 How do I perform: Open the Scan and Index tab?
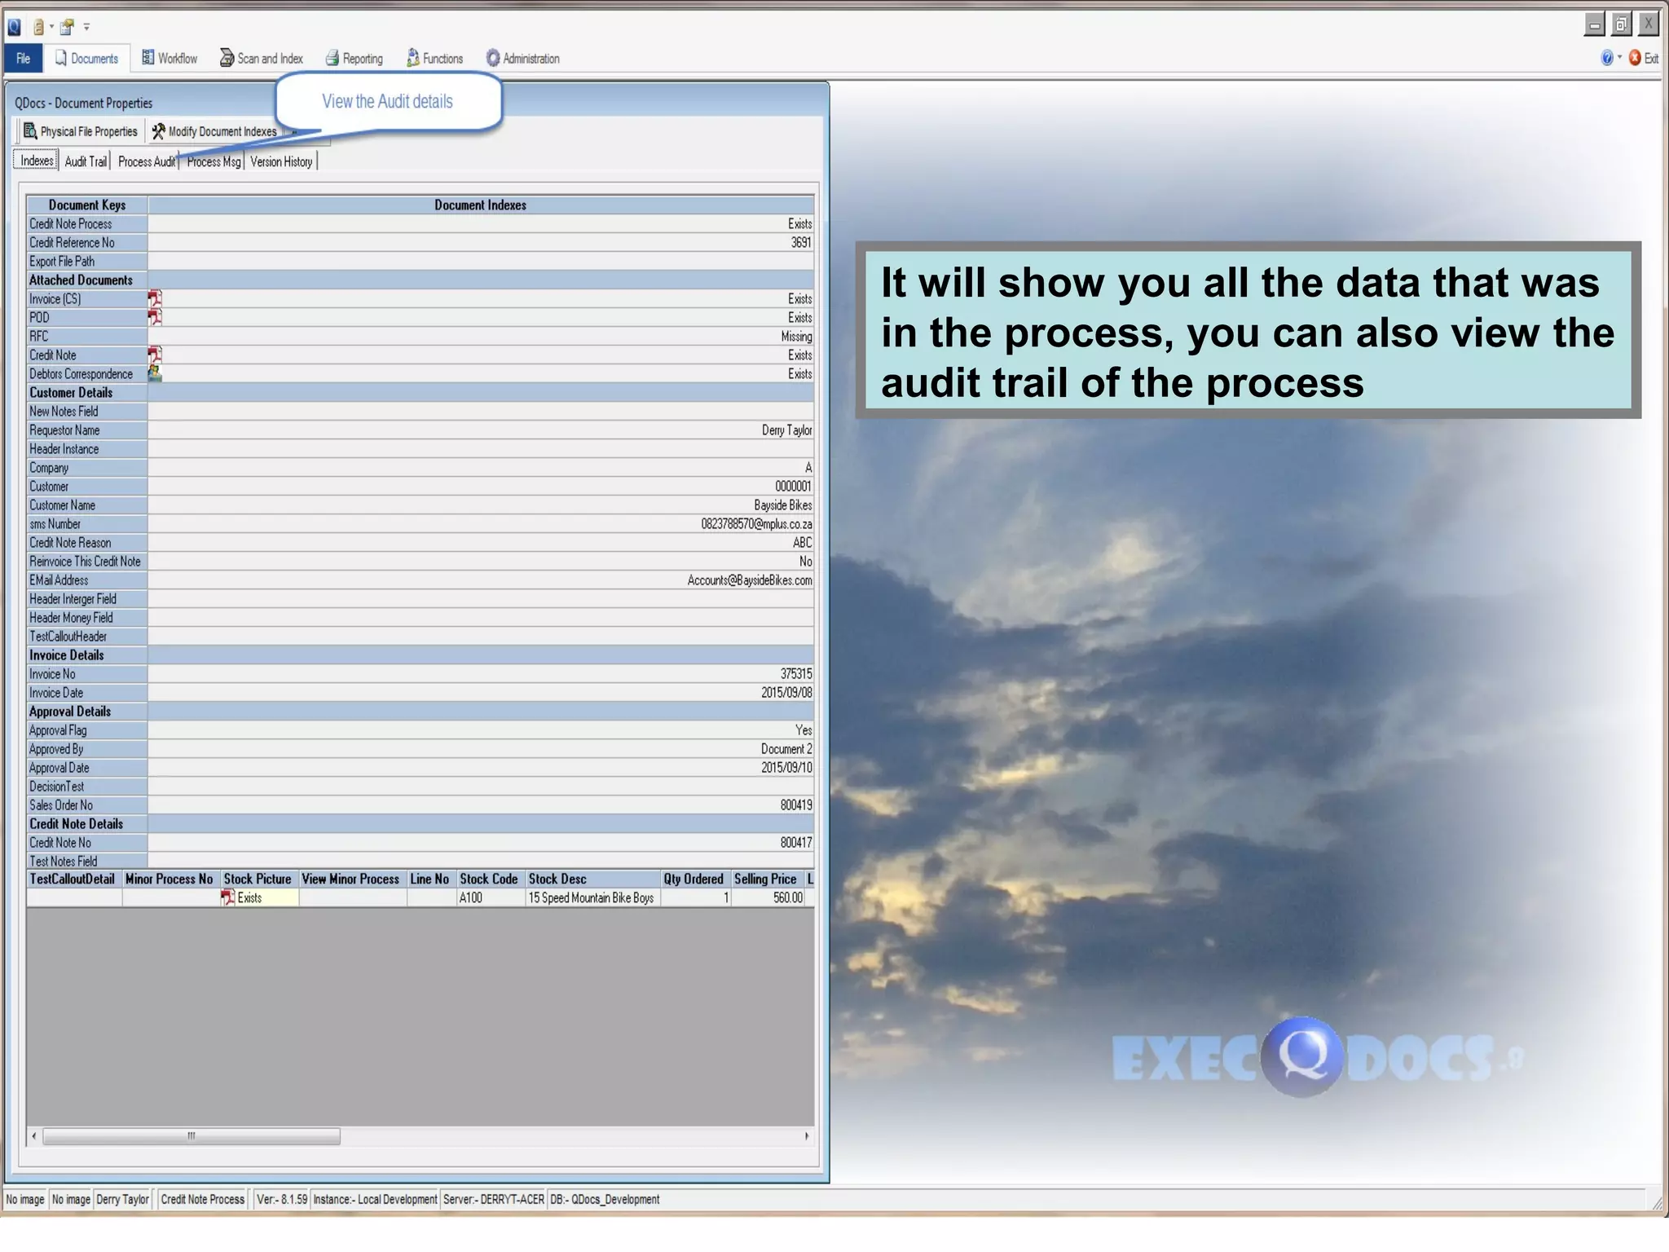click(x=262, y=59)
